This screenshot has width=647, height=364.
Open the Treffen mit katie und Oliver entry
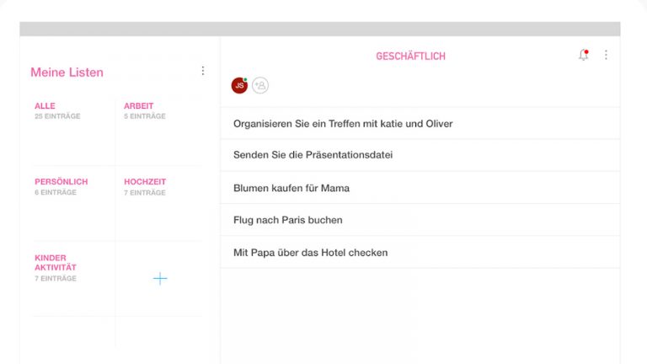point(343,124)
